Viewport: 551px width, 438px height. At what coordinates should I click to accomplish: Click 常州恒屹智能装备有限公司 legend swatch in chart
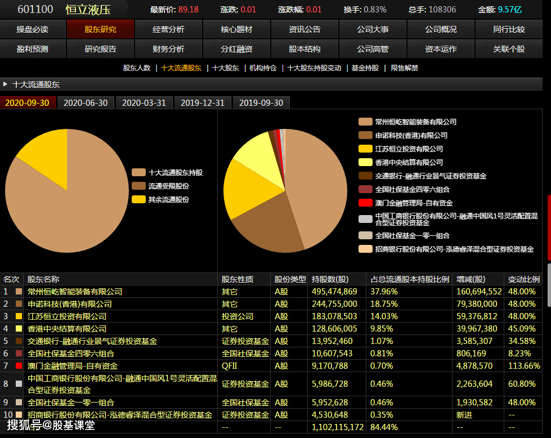[x=365, y=122]
